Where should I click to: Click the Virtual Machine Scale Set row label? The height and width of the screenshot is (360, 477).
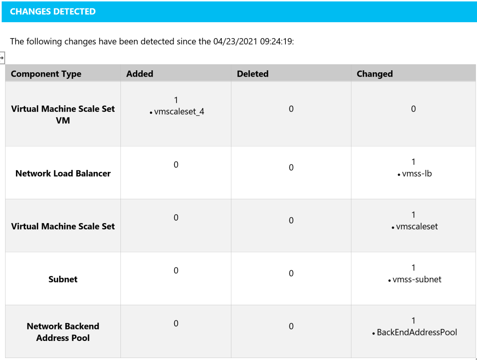point(63,227)
